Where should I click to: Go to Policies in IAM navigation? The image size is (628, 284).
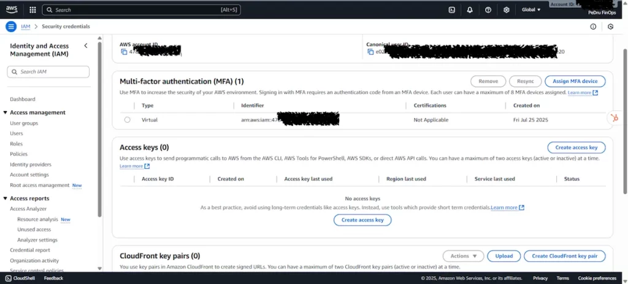tap(19, 154)
